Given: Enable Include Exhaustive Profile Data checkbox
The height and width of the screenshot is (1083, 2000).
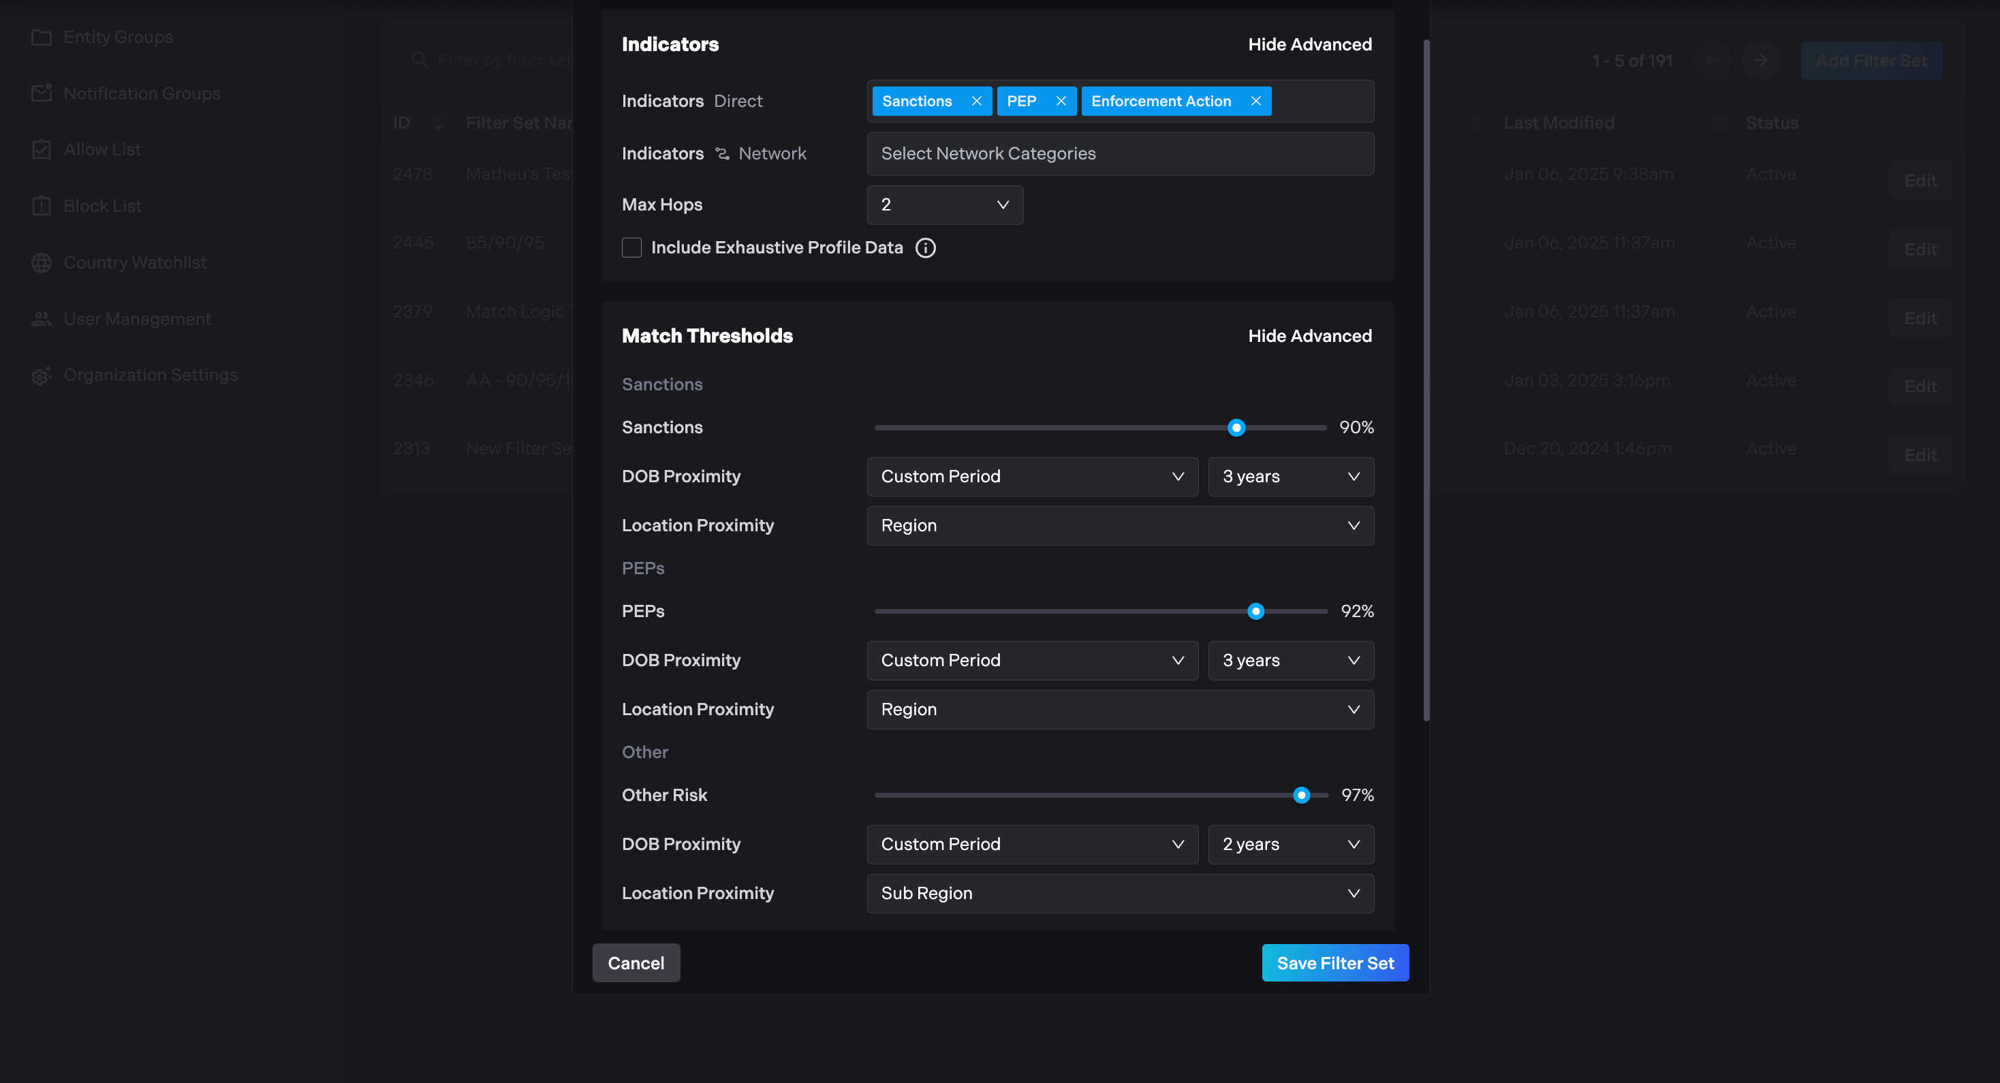Looking at the screenshot, I should coord(631,248).
